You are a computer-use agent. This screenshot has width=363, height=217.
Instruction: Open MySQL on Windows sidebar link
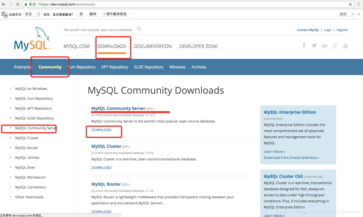[x=31, y=89]
